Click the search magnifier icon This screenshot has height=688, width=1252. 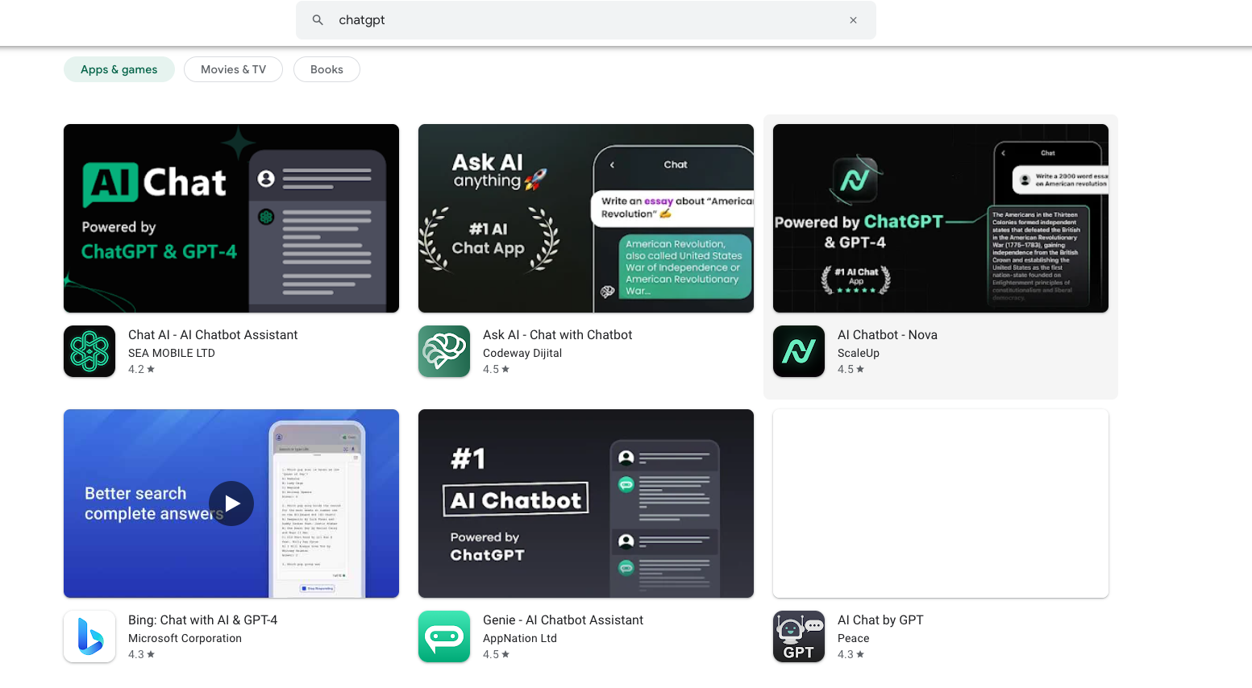coord(318,20)
